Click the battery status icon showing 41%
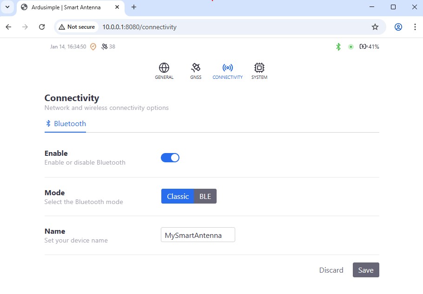The image size is (423, 294). tap(363, 47)
